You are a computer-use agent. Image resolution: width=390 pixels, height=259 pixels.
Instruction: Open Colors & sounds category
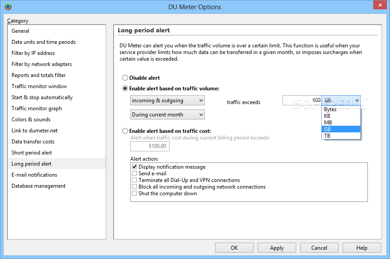(57, 120)
